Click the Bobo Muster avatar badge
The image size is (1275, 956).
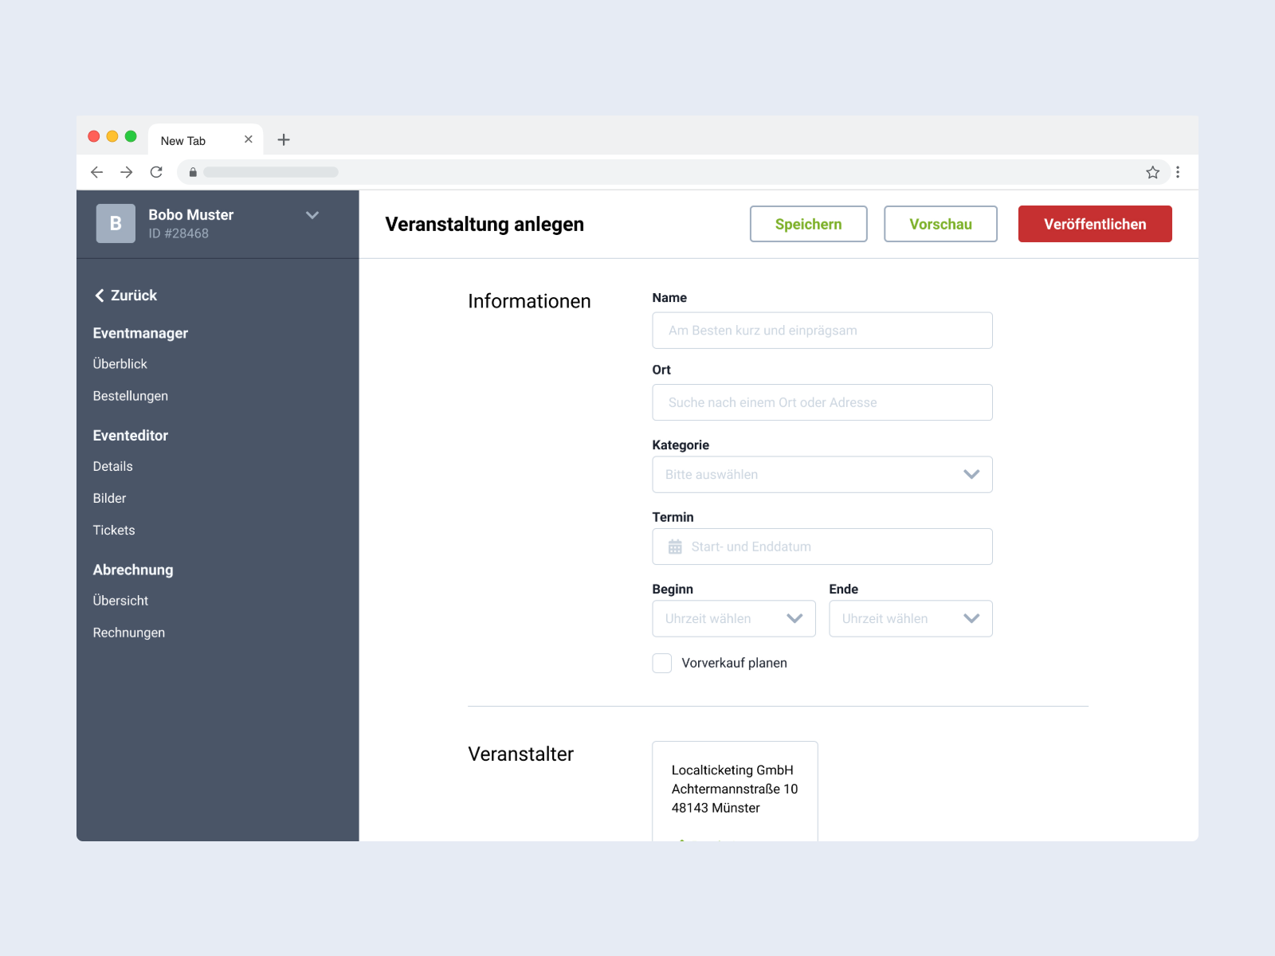click(x=116, y=224)
